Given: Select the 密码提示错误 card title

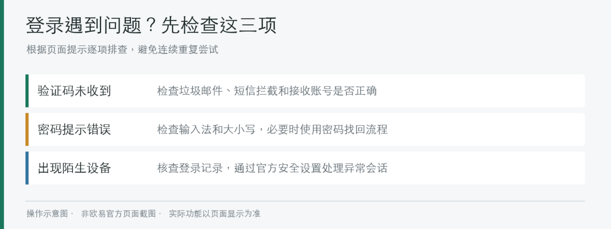Looking at the screenshot, I should 74,129.
